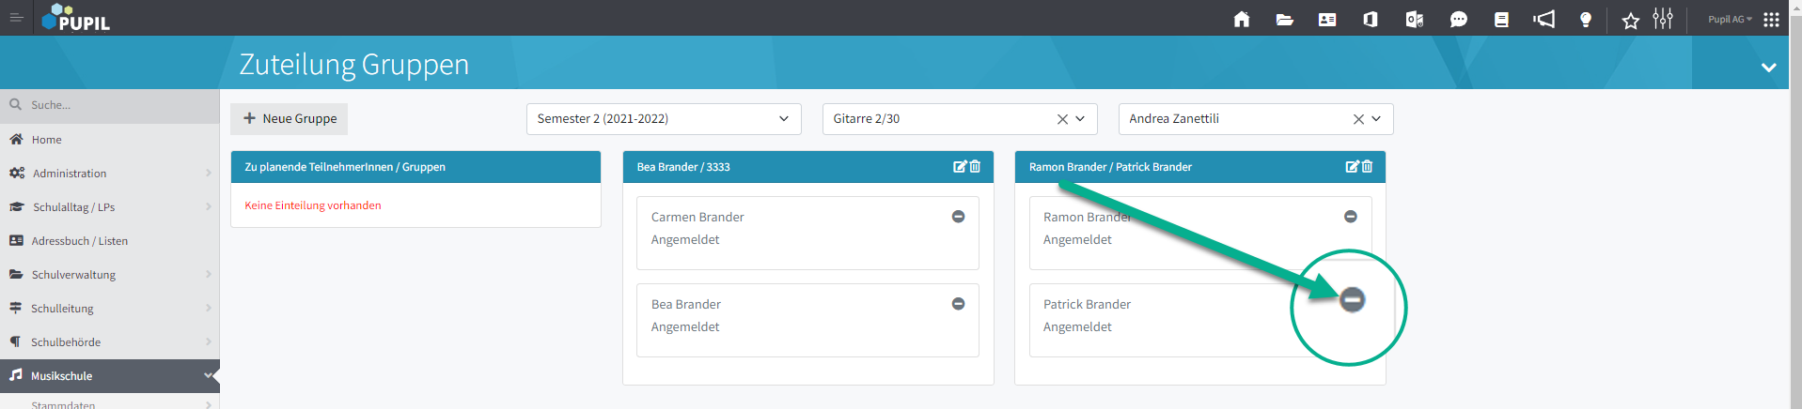The height and width of the screenshot is (409, 1802).
Task: Expand Schulbehörde in the sidebar
Action: coord(110,342)
